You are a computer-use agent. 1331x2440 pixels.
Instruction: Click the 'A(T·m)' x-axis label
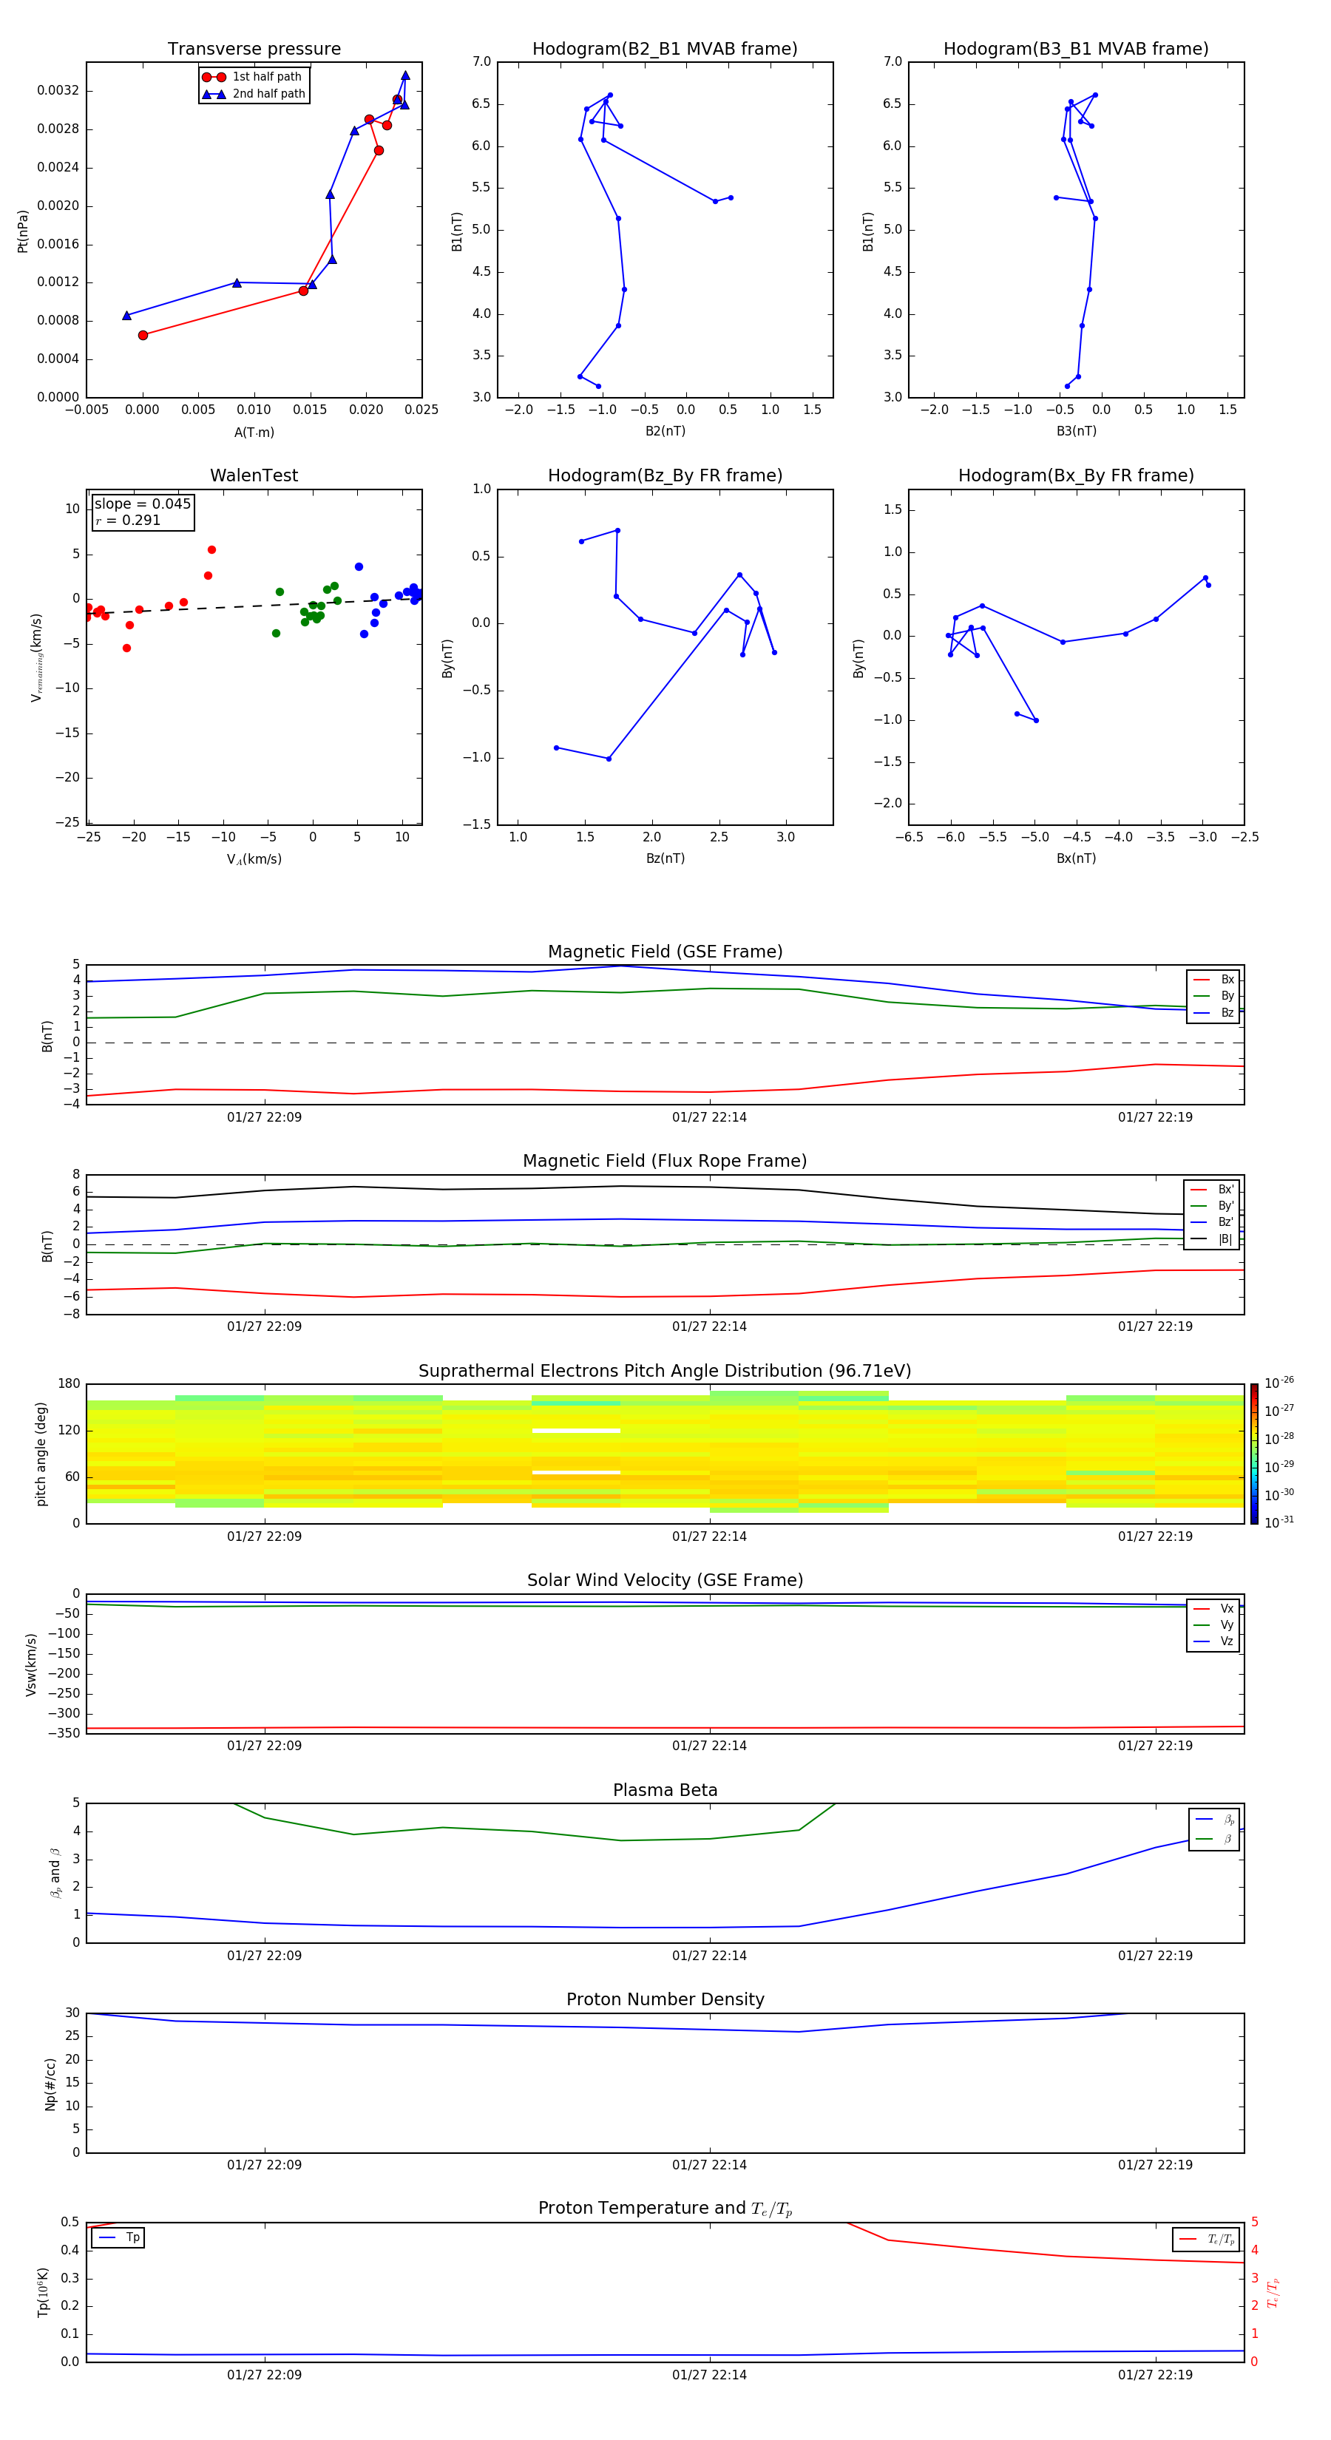point(254,433)
